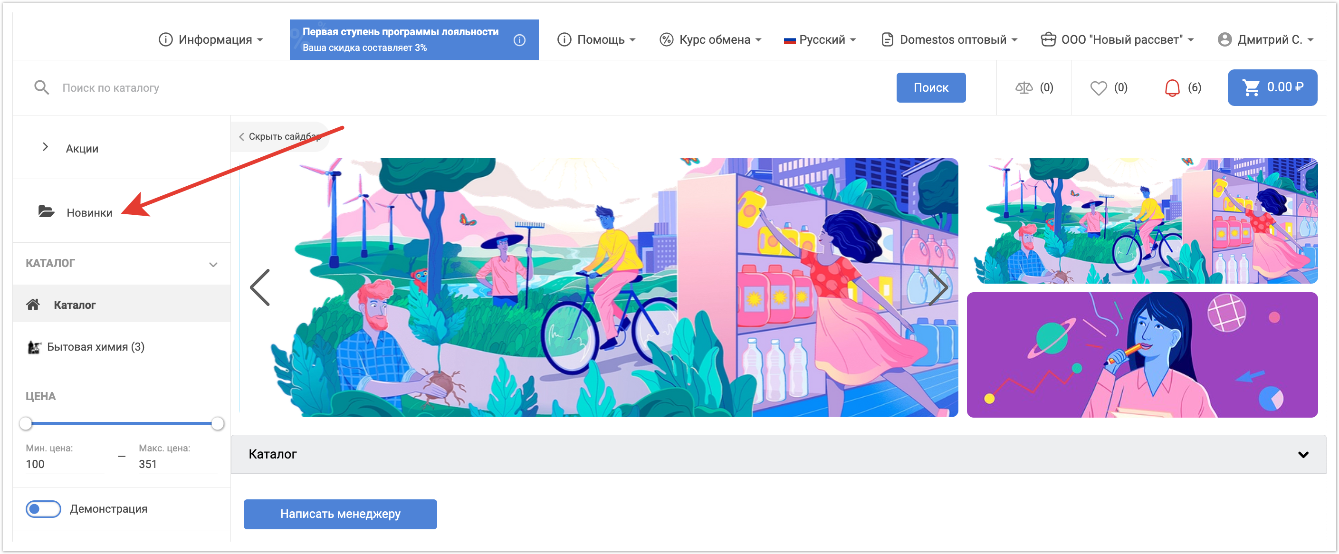
Task: Open the Информация menu
Action: [210, 40]
